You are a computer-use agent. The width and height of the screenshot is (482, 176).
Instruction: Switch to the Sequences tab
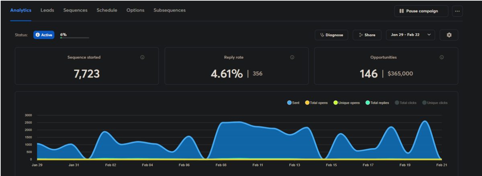pyautogui.click(x=75, y=10)
